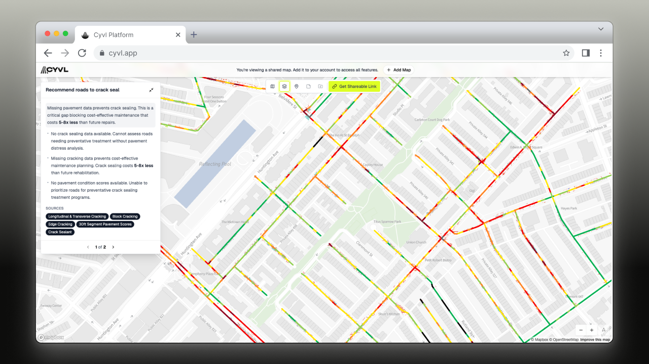Open the browser three-dot menu
This screenshot has width=649, height=364.
click(601, 53)
